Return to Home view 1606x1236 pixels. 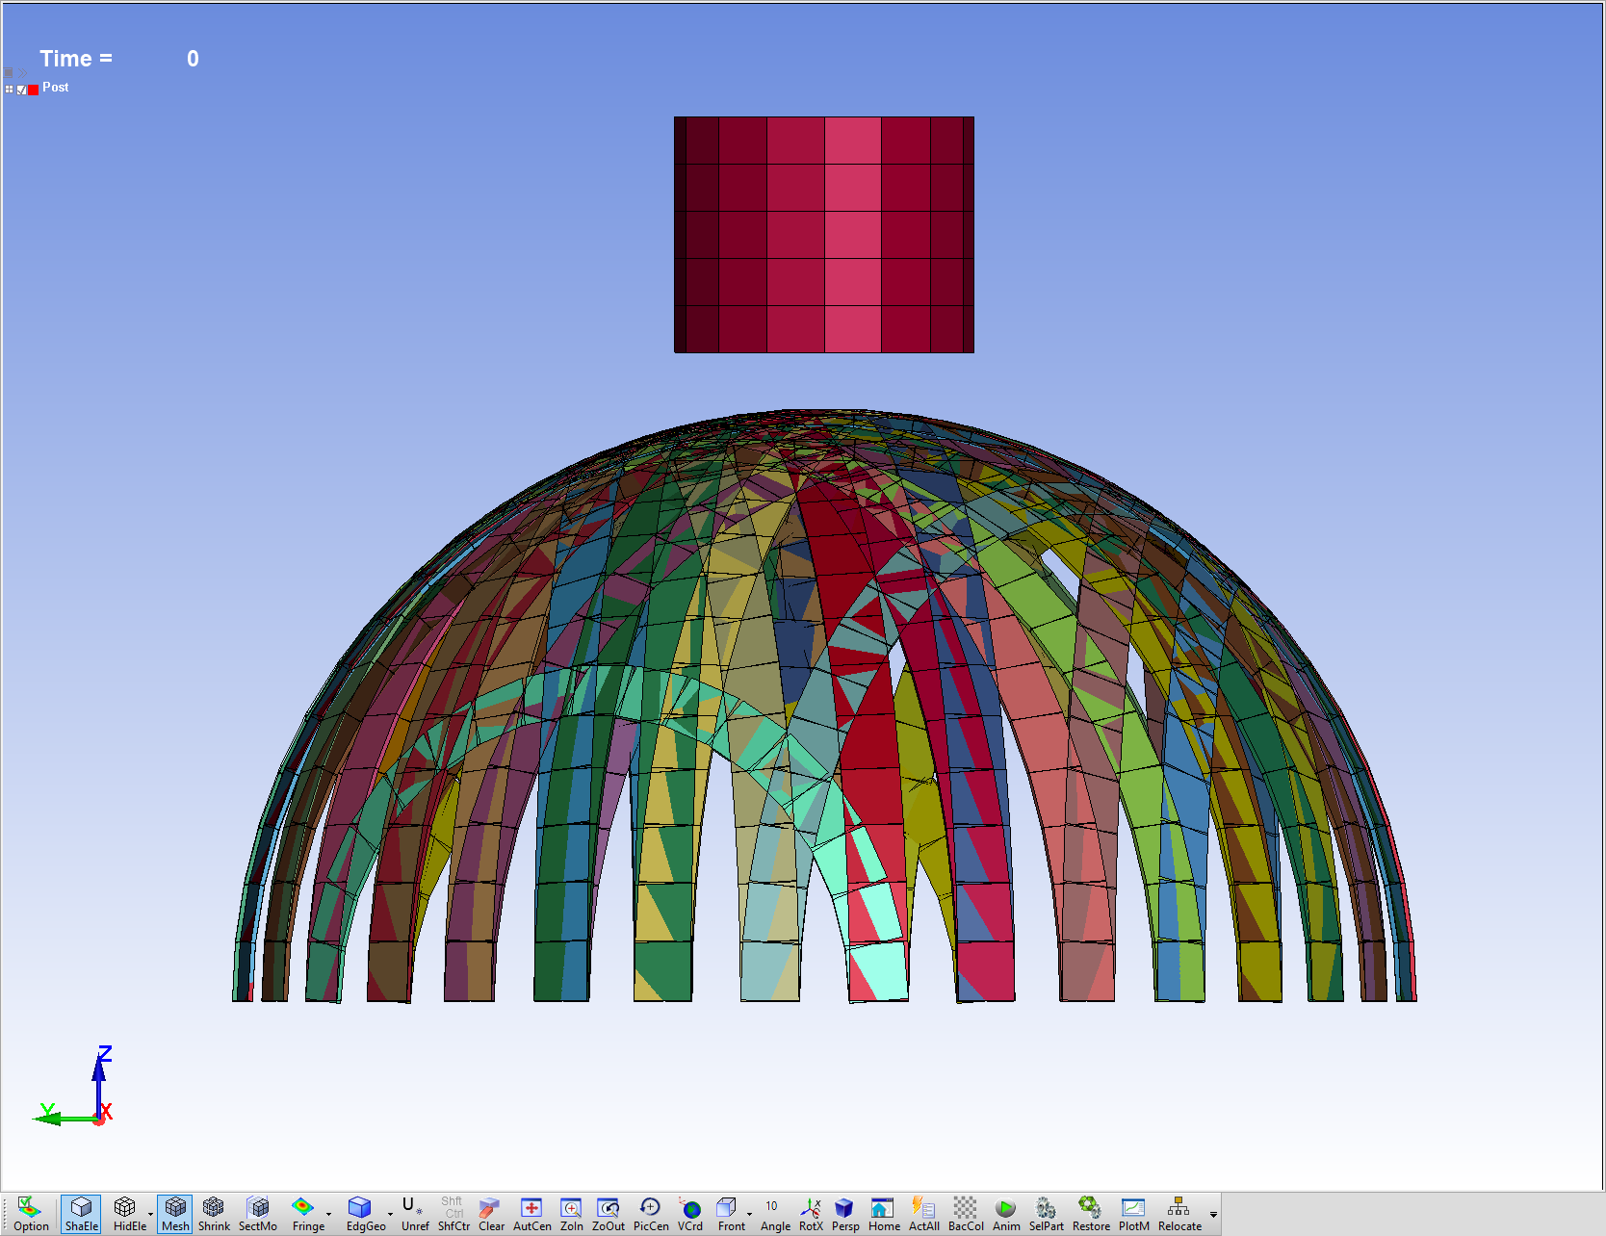pyautogui.click(x=884, y=1214)
